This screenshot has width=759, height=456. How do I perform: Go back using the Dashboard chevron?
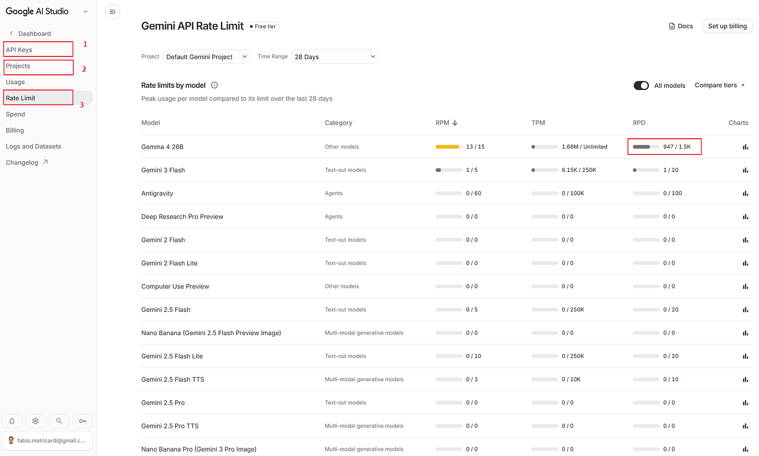coord(11,34)
